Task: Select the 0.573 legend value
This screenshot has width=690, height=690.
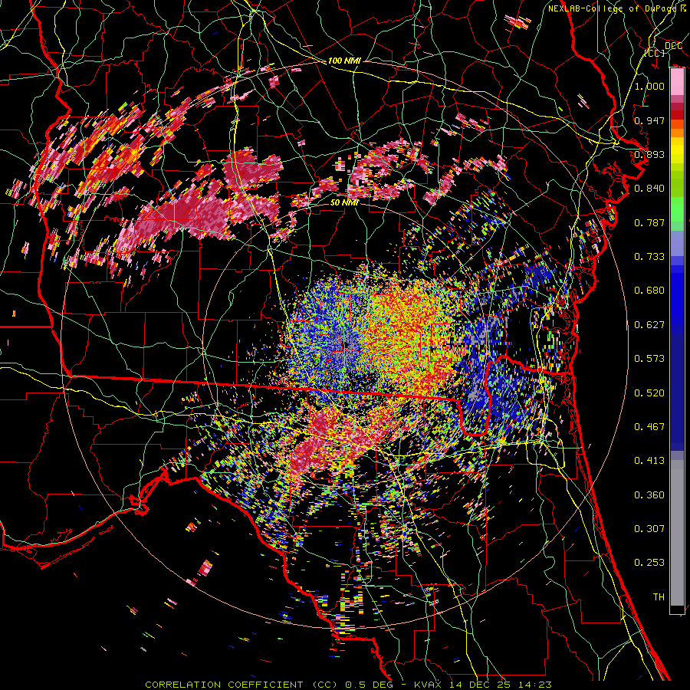Action: 649,359
